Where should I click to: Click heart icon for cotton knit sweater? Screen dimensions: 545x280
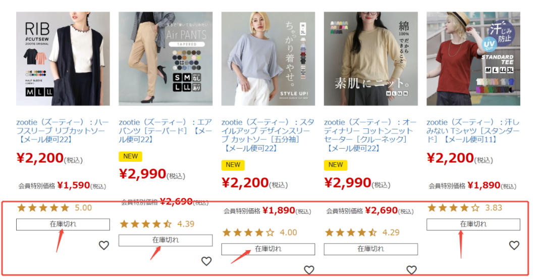pos(412,270)
